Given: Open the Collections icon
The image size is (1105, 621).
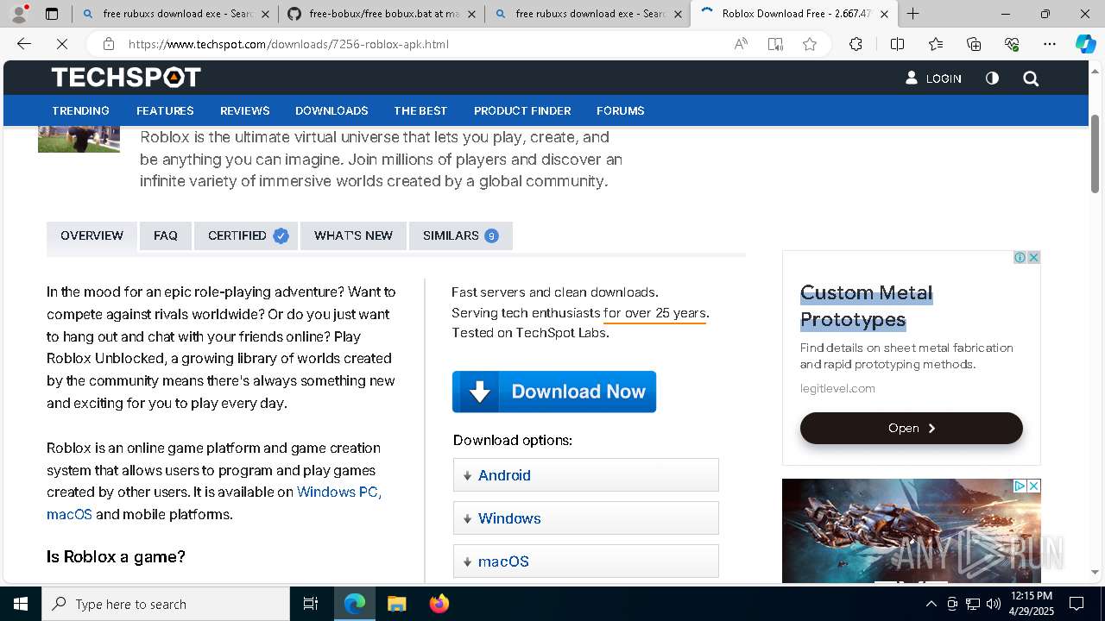Looking at the screenshot, I should pos(974,44).
